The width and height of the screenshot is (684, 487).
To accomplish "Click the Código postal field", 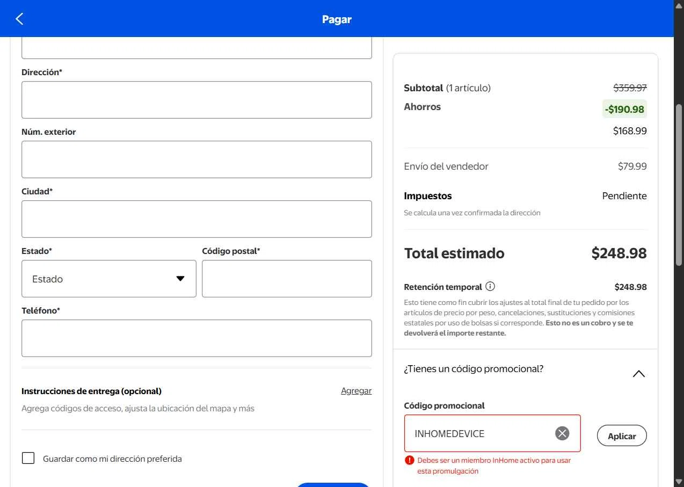I will 287,279.
